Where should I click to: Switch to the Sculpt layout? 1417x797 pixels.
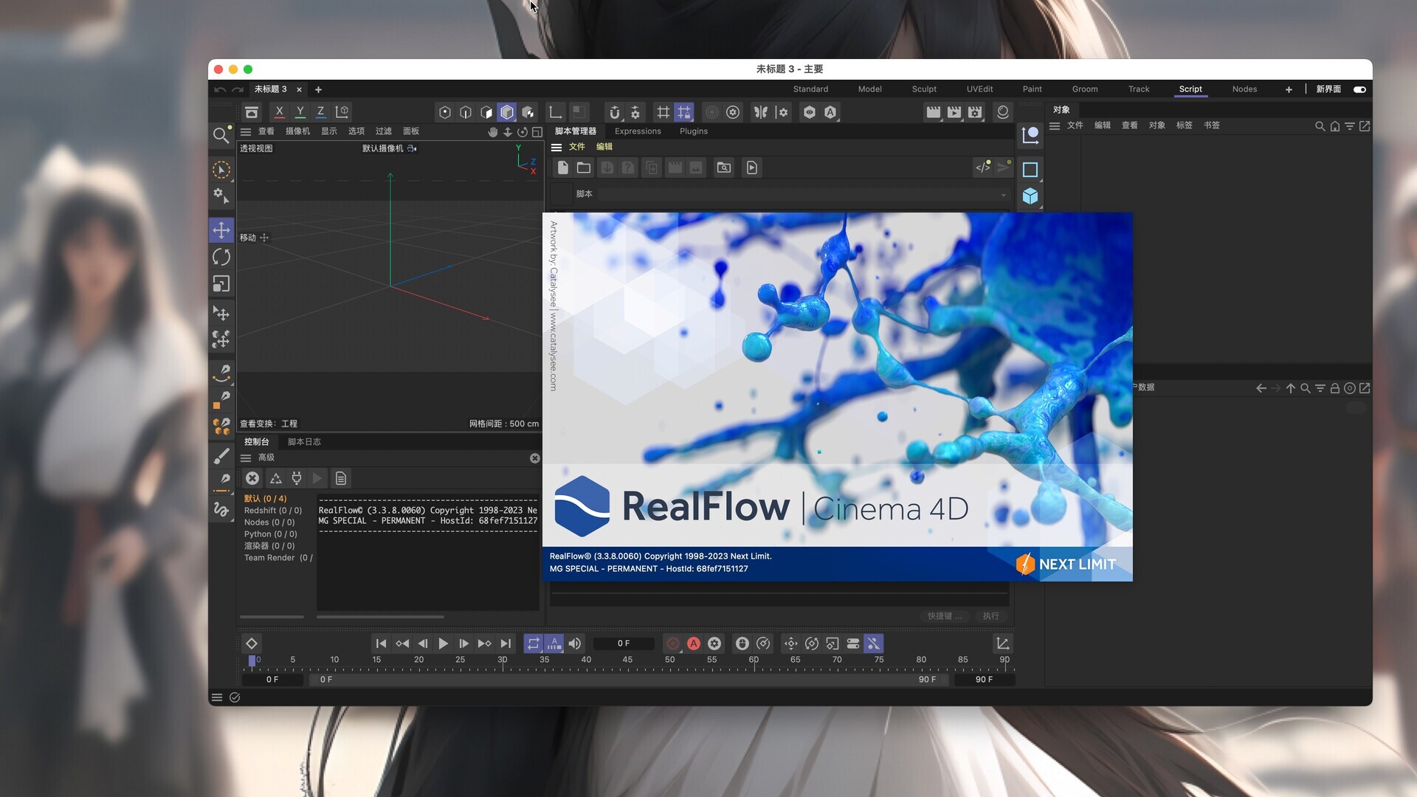pos(924,89)
